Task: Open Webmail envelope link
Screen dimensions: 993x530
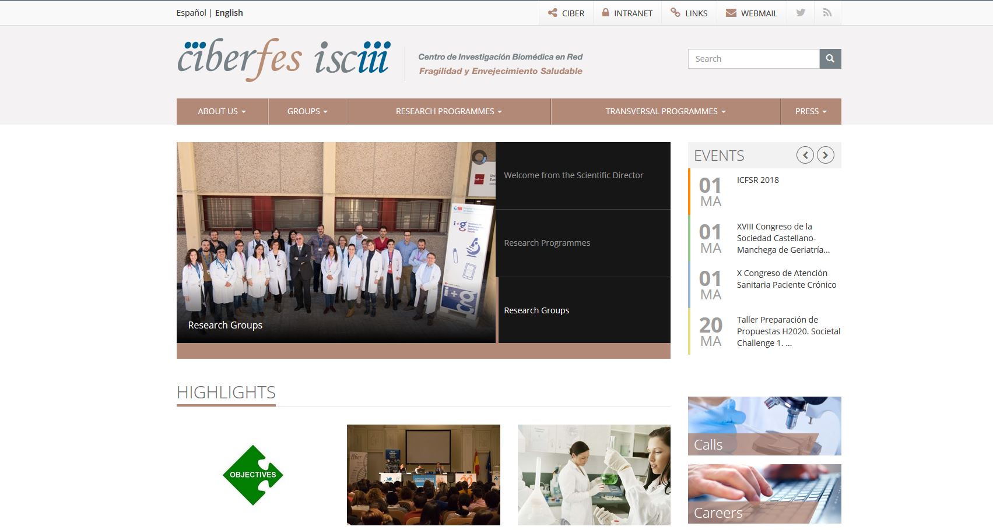Action: tap(751, 13)
